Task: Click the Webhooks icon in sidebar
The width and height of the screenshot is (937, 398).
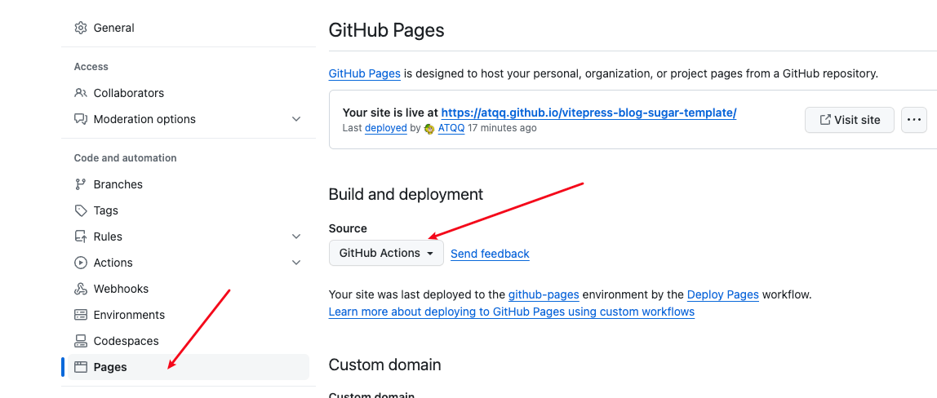Action: (x=81, y=289)
